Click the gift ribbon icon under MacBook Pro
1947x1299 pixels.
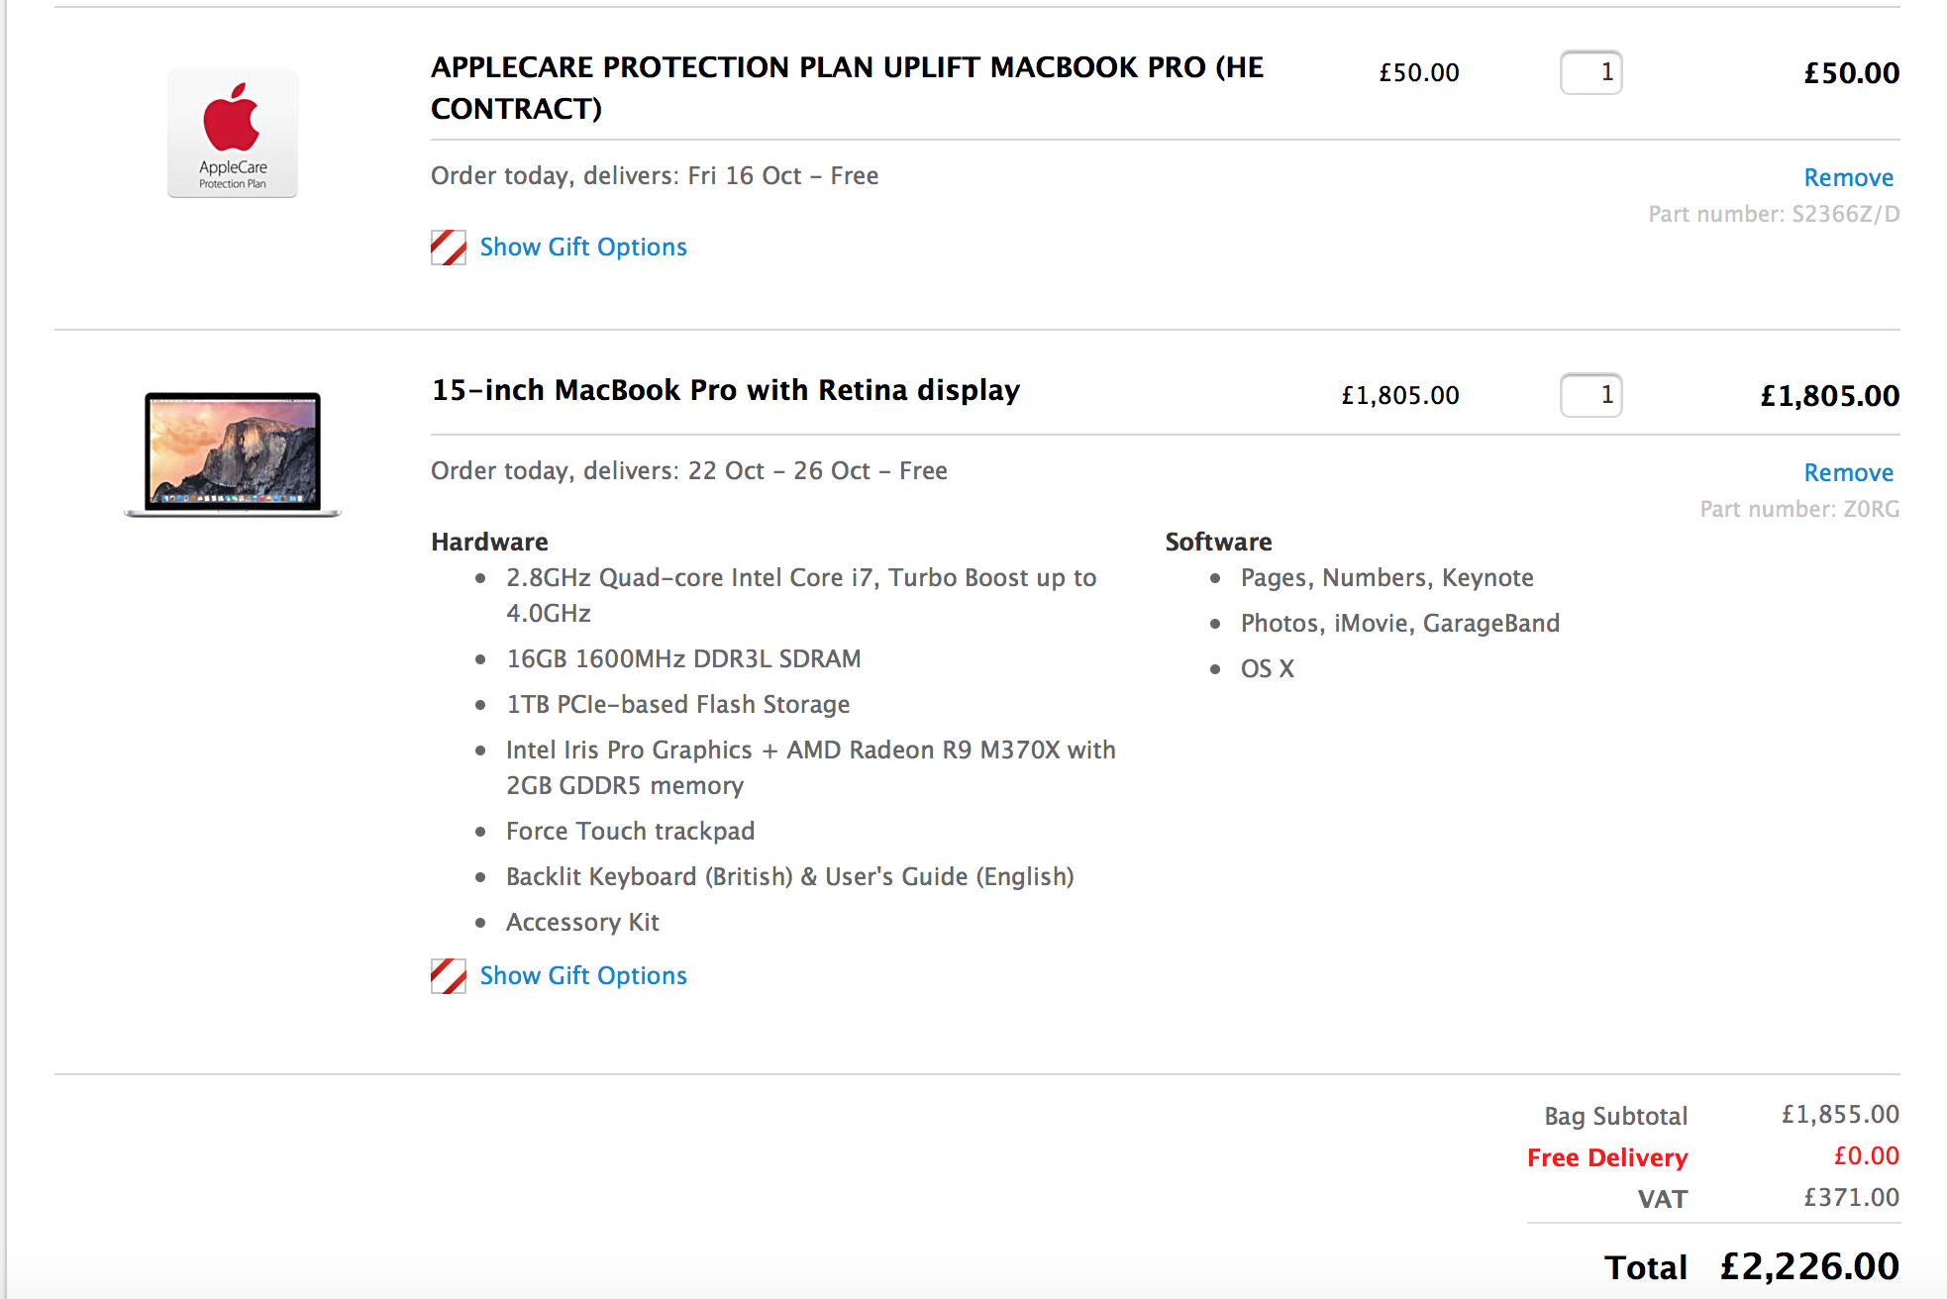[449, 976]
